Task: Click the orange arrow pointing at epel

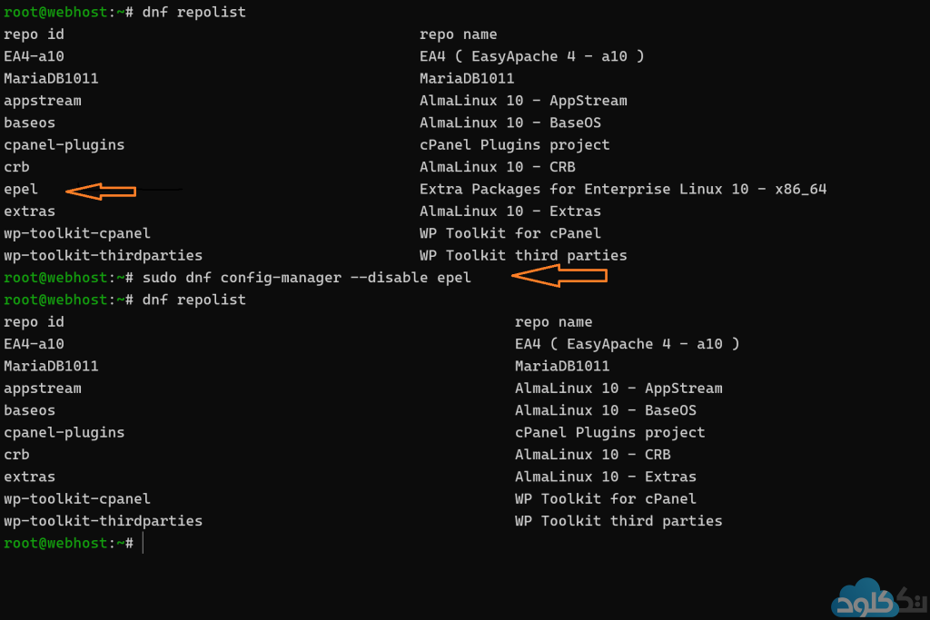Action: [x=101, y=191]
